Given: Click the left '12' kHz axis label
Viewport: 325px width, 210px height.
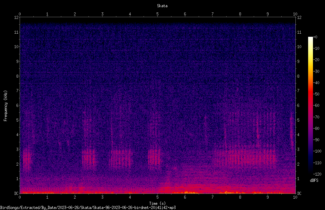Looking at the screenshot, I should tap(17, 18).
